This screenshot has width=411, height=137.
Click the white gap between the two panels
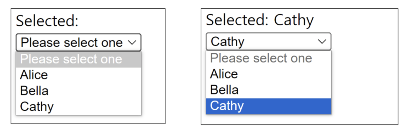(183, 67)
